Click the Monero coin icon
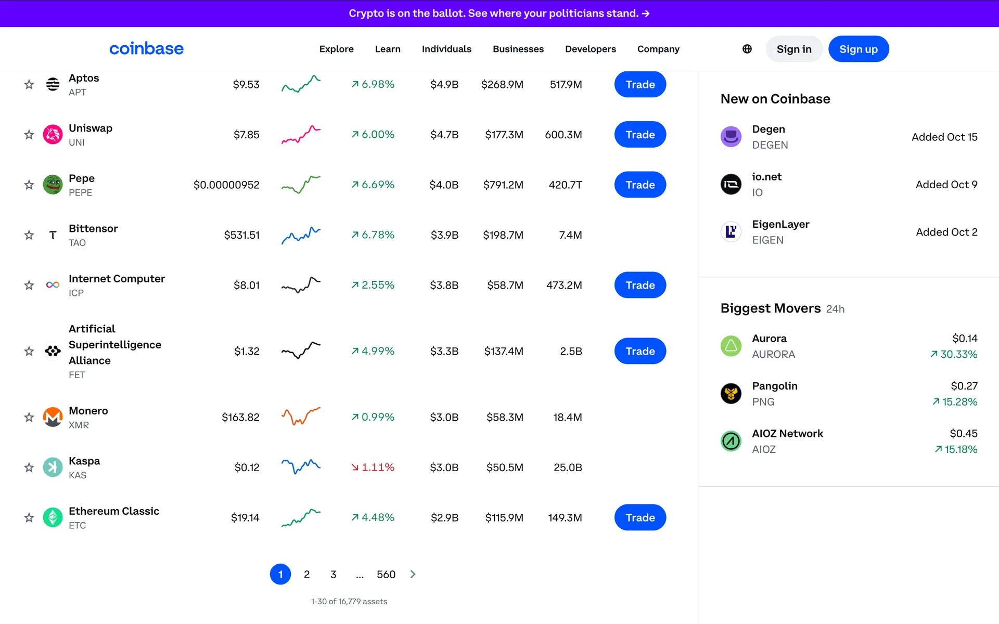 pyautogui.click(x=53, y=417)
